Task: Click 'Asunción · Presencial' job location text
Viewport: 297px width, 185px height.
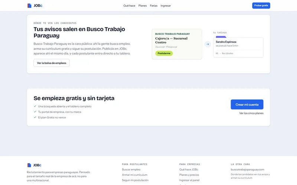Action: tap(166, 47)
